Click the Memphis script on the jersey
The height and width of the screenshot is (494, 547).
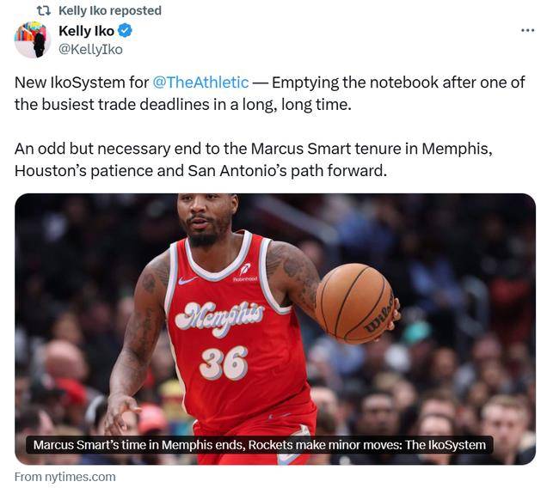(x=220, y=317)
